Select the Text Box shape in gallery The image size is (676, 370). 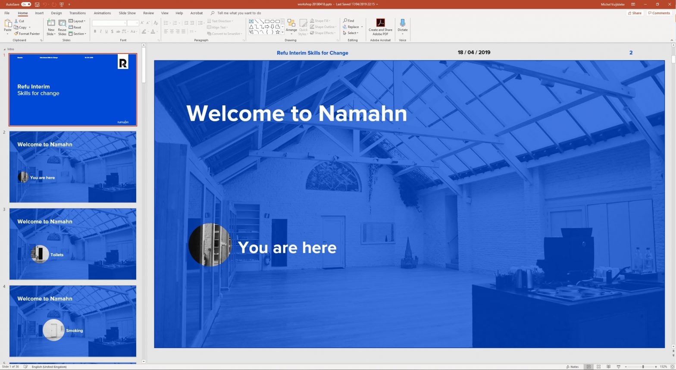(251, 21)
